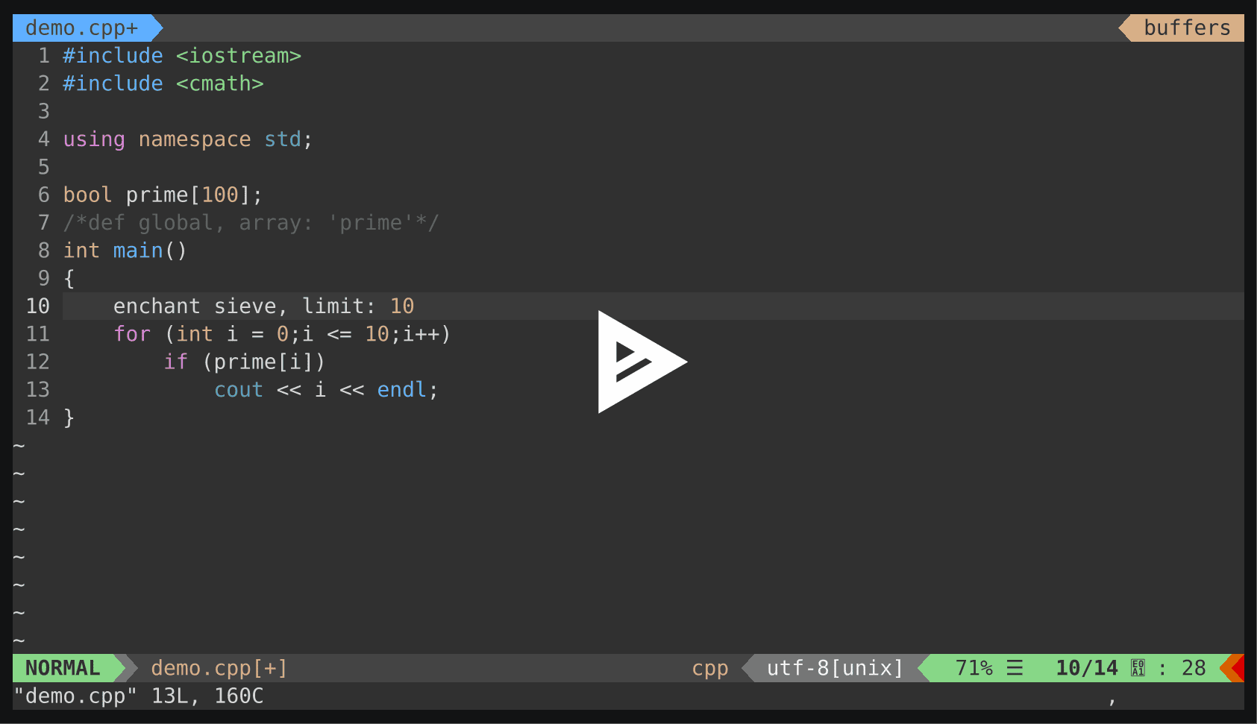Click the cout << i << endl; line
The height and width of the screenshot is (724, 1257).
(x=326, y=390)
